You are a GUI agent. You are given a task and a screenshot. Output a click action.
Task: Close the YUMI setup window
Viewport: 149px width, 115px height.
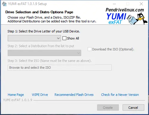pyautogui.click(x=141, y=4)
